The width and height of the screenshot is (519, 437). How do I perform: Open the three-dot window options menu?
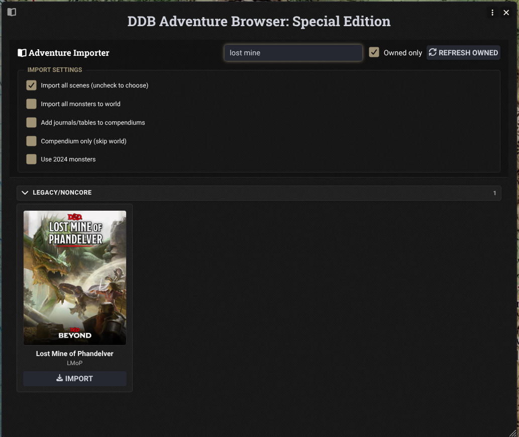pos(492,13)
